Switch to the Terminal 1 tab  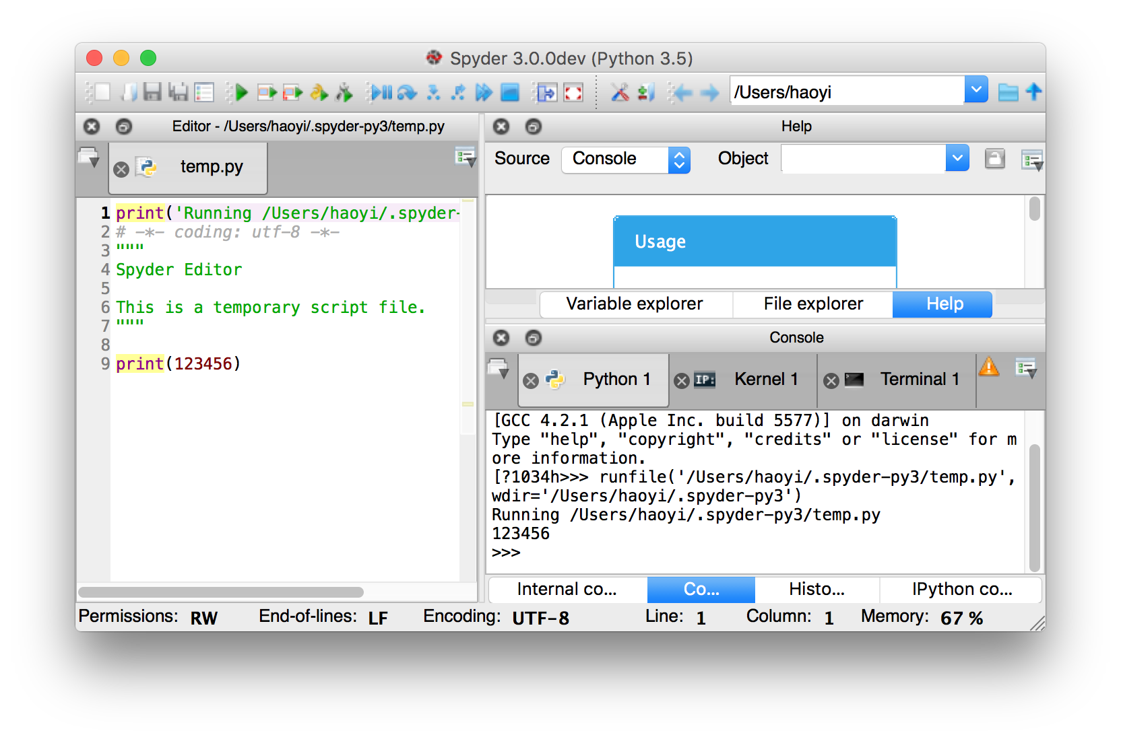[x=898, y=380]
